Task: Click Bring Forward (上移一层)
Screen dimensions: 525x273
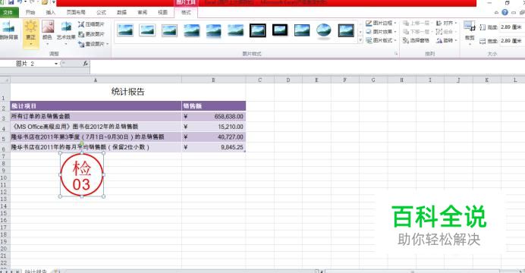Action: 417,23
